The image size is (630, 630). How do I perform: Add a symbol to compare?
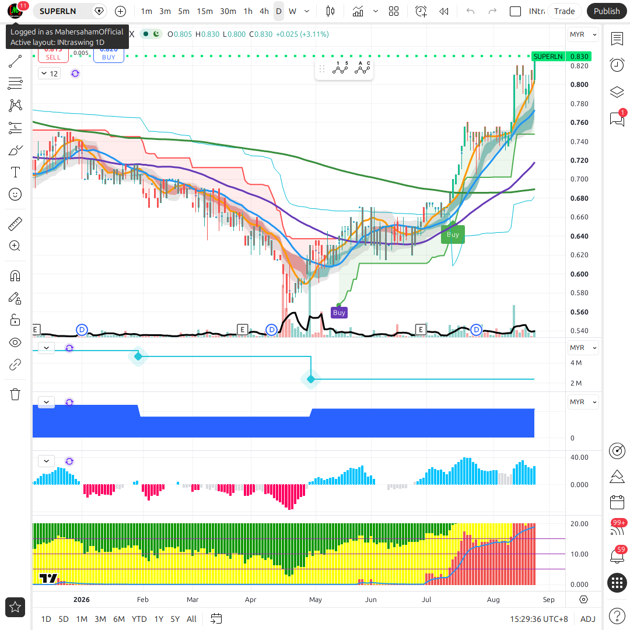120,11
